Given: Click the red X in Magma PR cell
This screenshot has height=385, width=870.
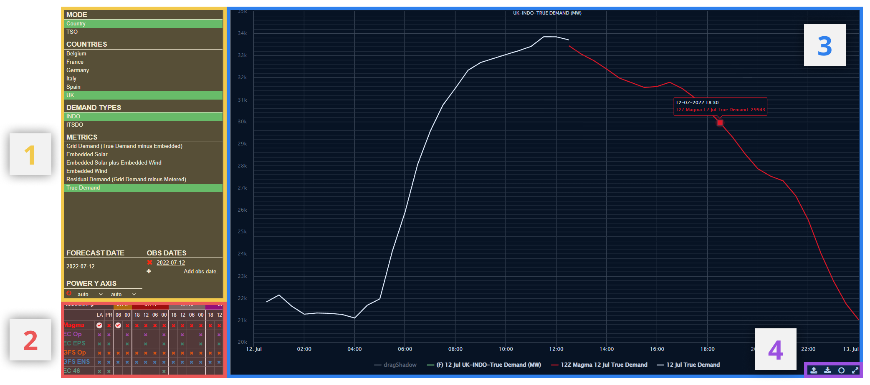Looking at the screenshot, I should (109, 325).
